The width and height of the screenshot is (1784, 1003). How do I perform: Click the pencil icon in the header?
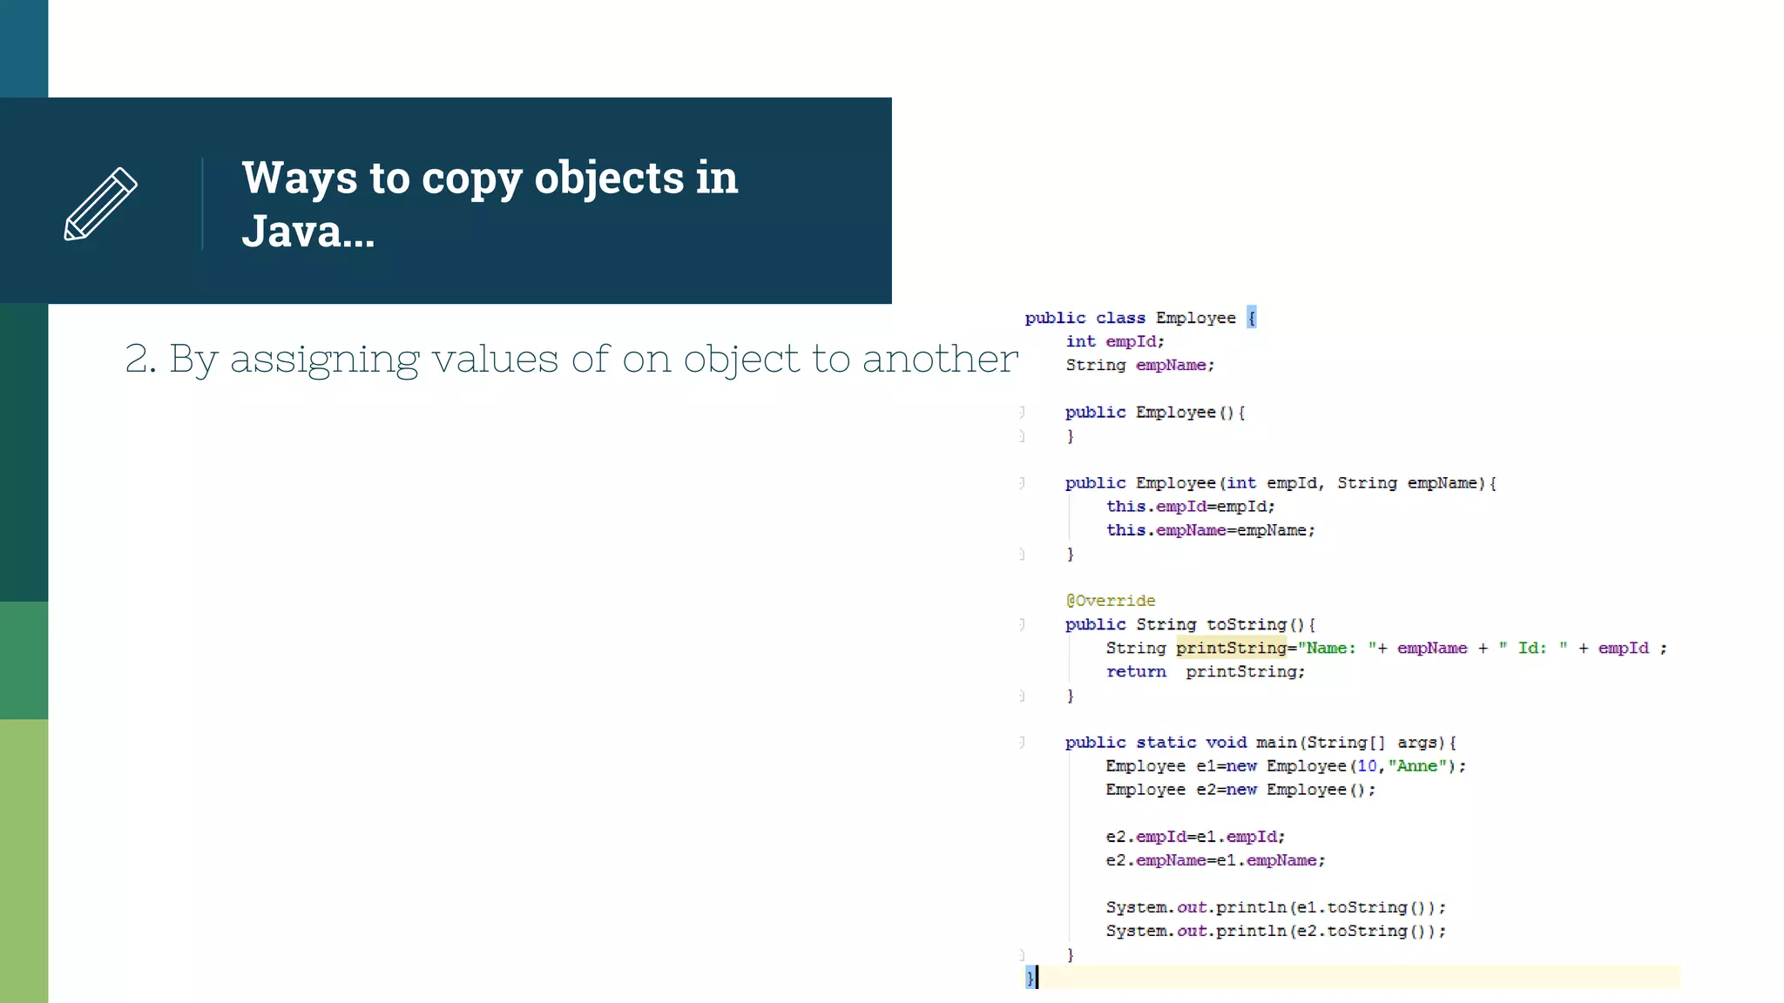tap(100, 204)
